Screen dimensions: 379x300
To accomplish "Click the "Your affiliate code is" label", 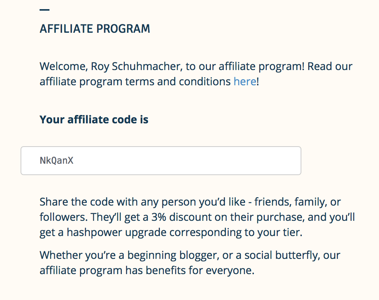I will 94,120.
